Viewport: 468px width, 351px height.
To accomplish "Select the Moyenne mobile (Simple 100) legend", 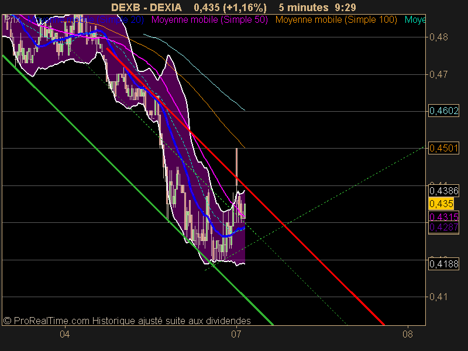I will pos(336,20).
